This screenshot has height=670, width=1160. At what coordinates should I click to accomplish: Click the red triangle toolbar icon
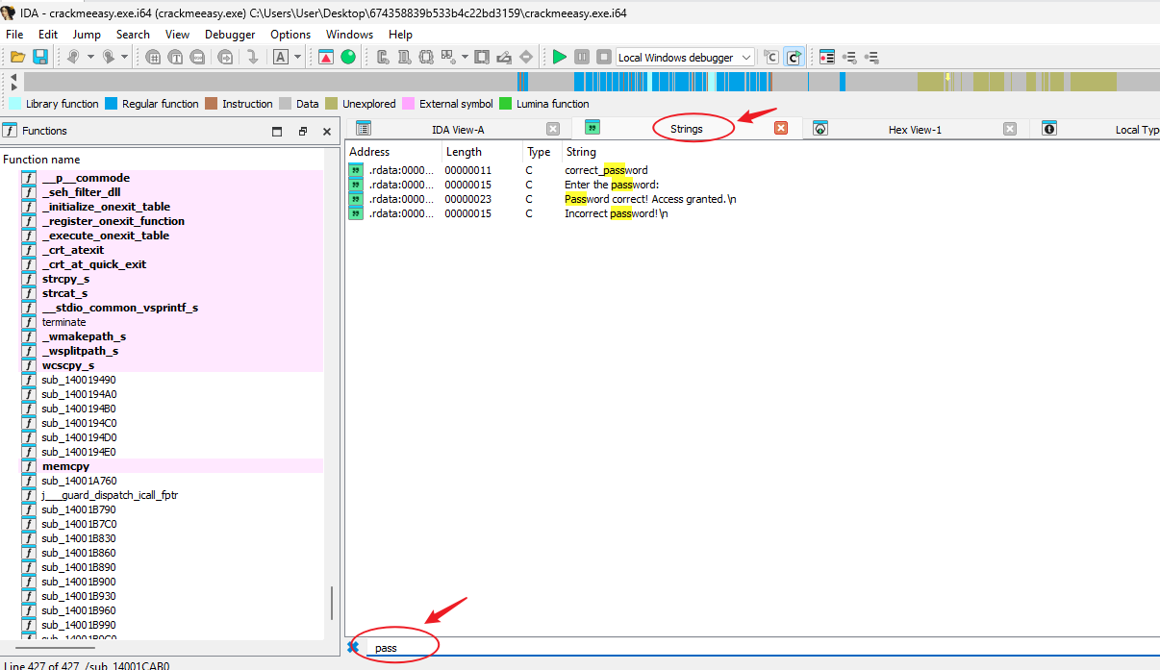[325, 58]
